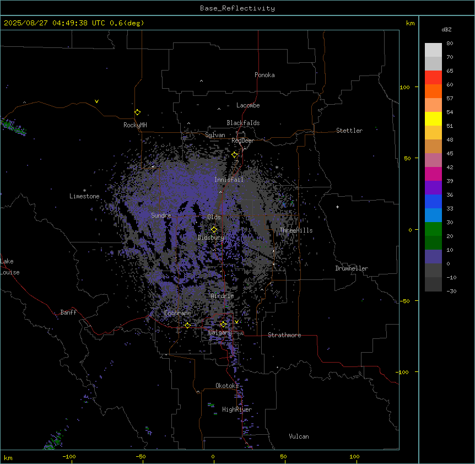
Task: Click the yellow V marker northeast of Calgary
Action: point(236,322)
